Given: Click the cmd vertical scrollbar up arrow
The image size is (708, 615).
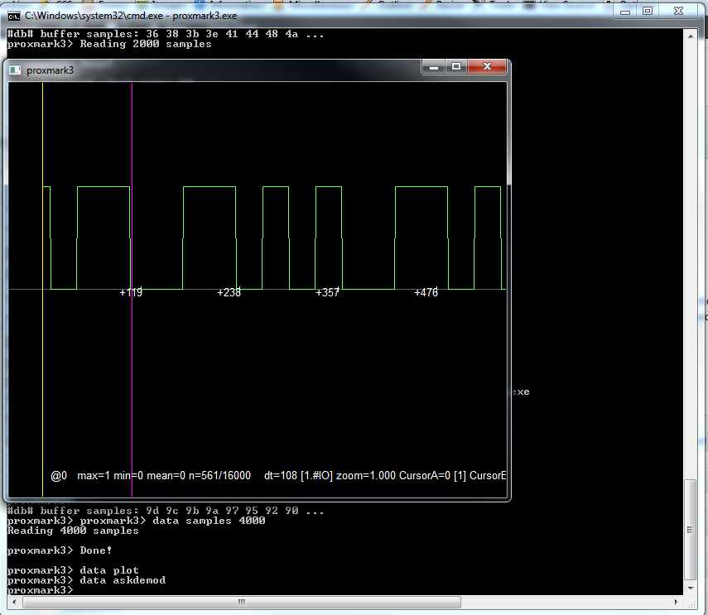Looking at the screenshot, I should [x=691, y=36].
